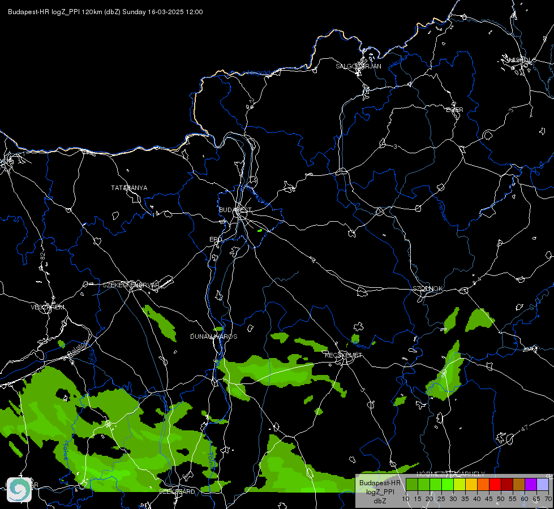Click the legend scale value 70
This screenshot has height=509, width=554.
click(x=548, y=499)
